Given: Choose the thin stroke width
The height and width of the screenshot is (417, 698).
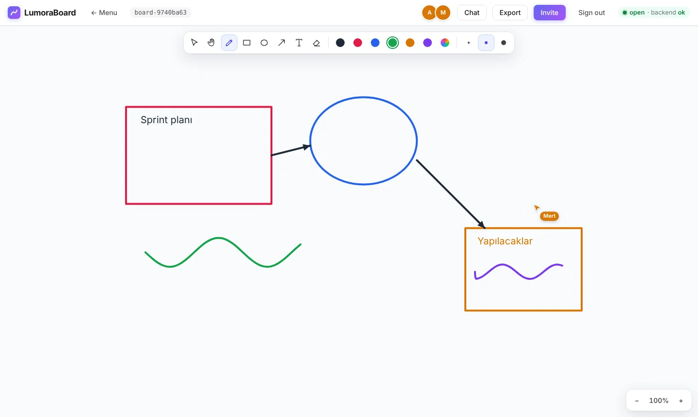Looking at the screenshot, I should click(469, 43).
